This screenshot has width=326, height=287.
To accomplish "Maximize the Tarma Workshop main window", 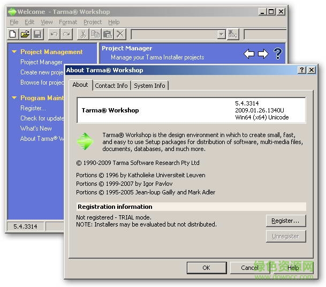I will pos(271,12).
